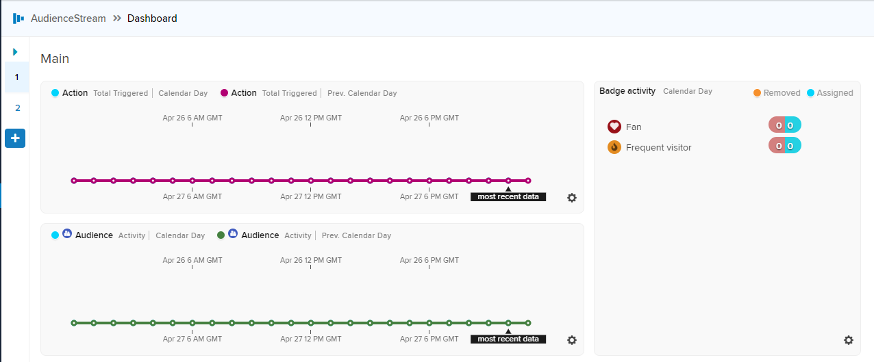Click the blue Audience icon for Calendar Day

tap(67, 234)
